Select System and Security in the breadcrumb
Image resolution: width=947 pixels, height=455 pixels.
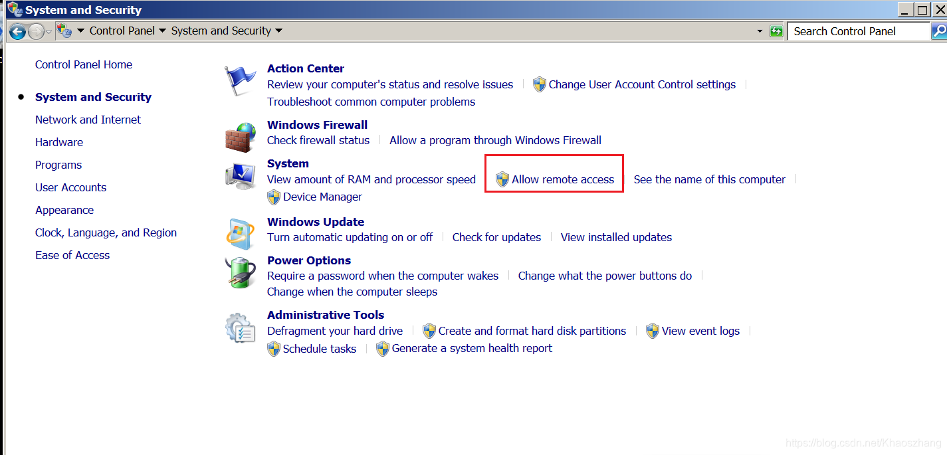tap(221, 31)
